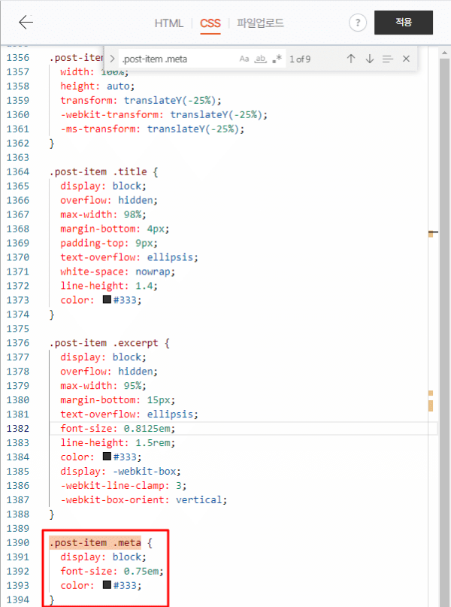Viewport: 451px width, 607px height.
Task: Click line number 1364 in gutter
Action: pos(18,171)
